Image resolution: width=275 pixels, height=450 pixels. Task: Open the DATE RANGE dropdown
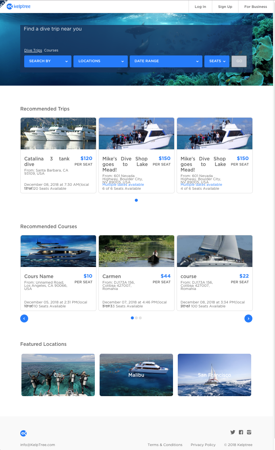pyautogui.click(x=166, y=61)
